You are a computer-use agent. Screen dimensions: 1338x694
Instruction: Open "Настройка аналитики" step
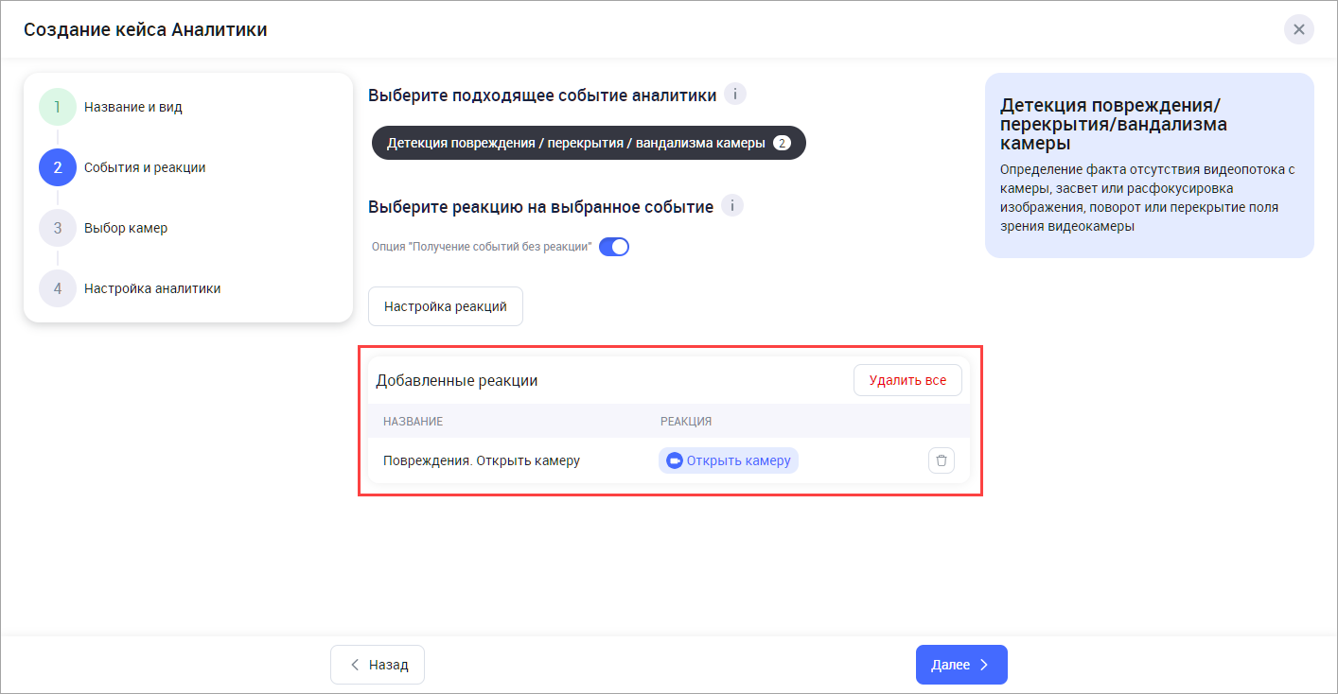[x=152, y=288]
